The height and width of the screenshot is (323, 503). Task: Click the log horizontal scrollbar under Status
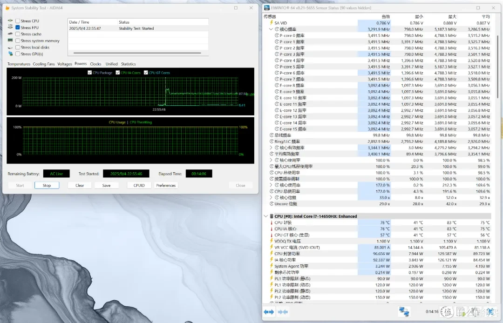[137, 53]
